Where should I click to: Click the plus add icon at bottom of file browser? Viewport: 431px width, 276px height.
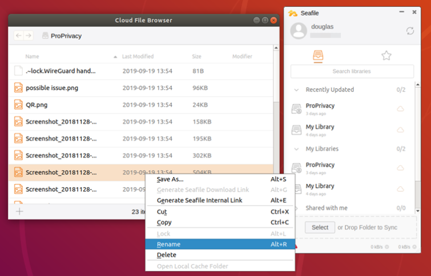[19, 211]
